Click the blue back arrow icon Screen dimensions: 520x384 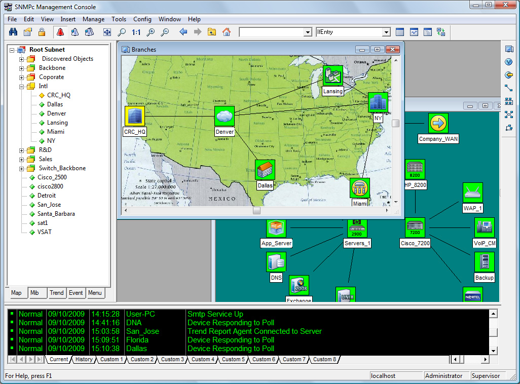click(183, 32)
